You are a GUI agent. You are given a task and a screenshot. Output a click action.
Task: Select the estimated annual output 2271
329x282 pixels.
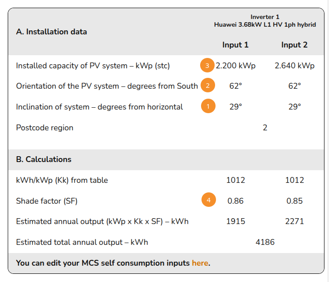(x=295, y=221)
